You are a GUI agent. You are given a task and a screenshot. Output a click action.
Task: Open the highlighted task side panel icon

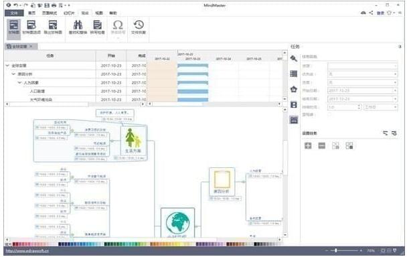[294, 120]
